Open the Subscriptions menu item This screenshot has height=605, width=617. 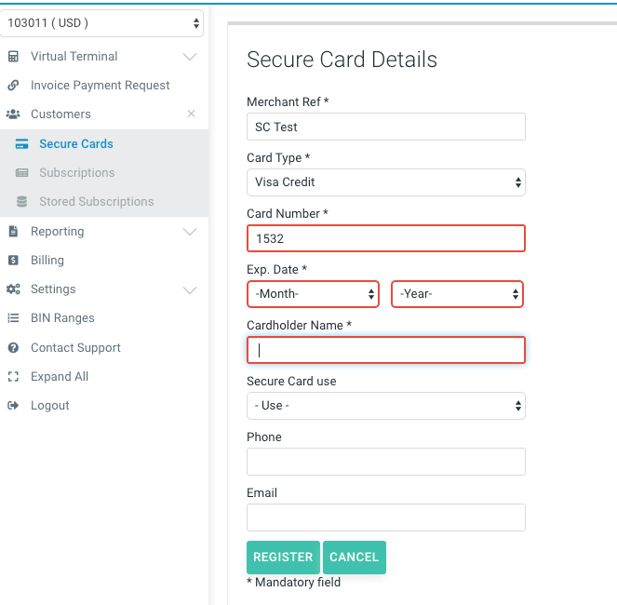[76, 173]
